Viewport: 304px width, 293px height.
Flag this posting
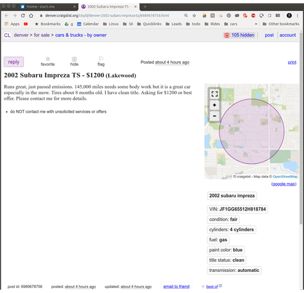click(101, 61)
